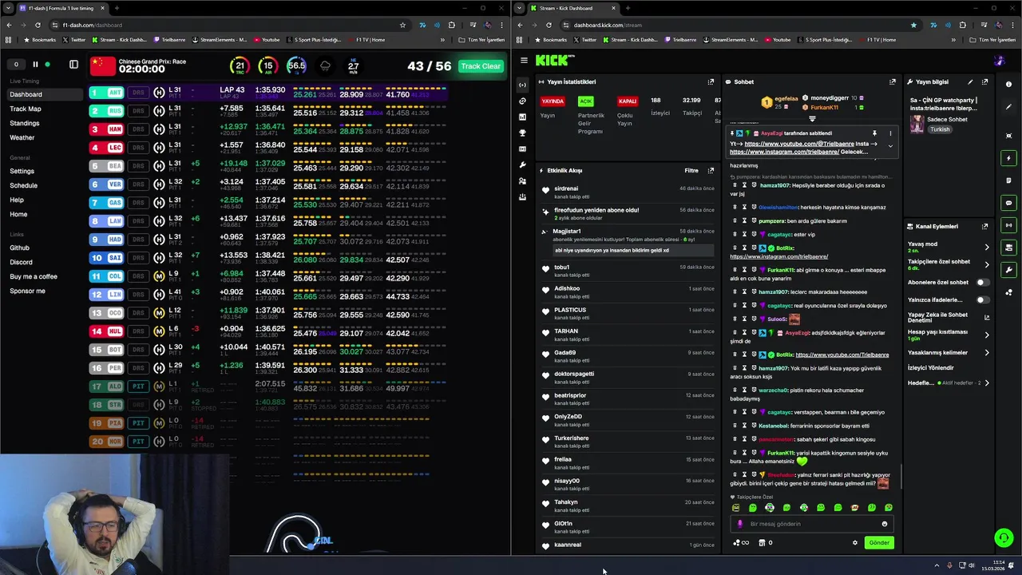
Task: Click the rain cloud weather icon
Action: point(325,66)
